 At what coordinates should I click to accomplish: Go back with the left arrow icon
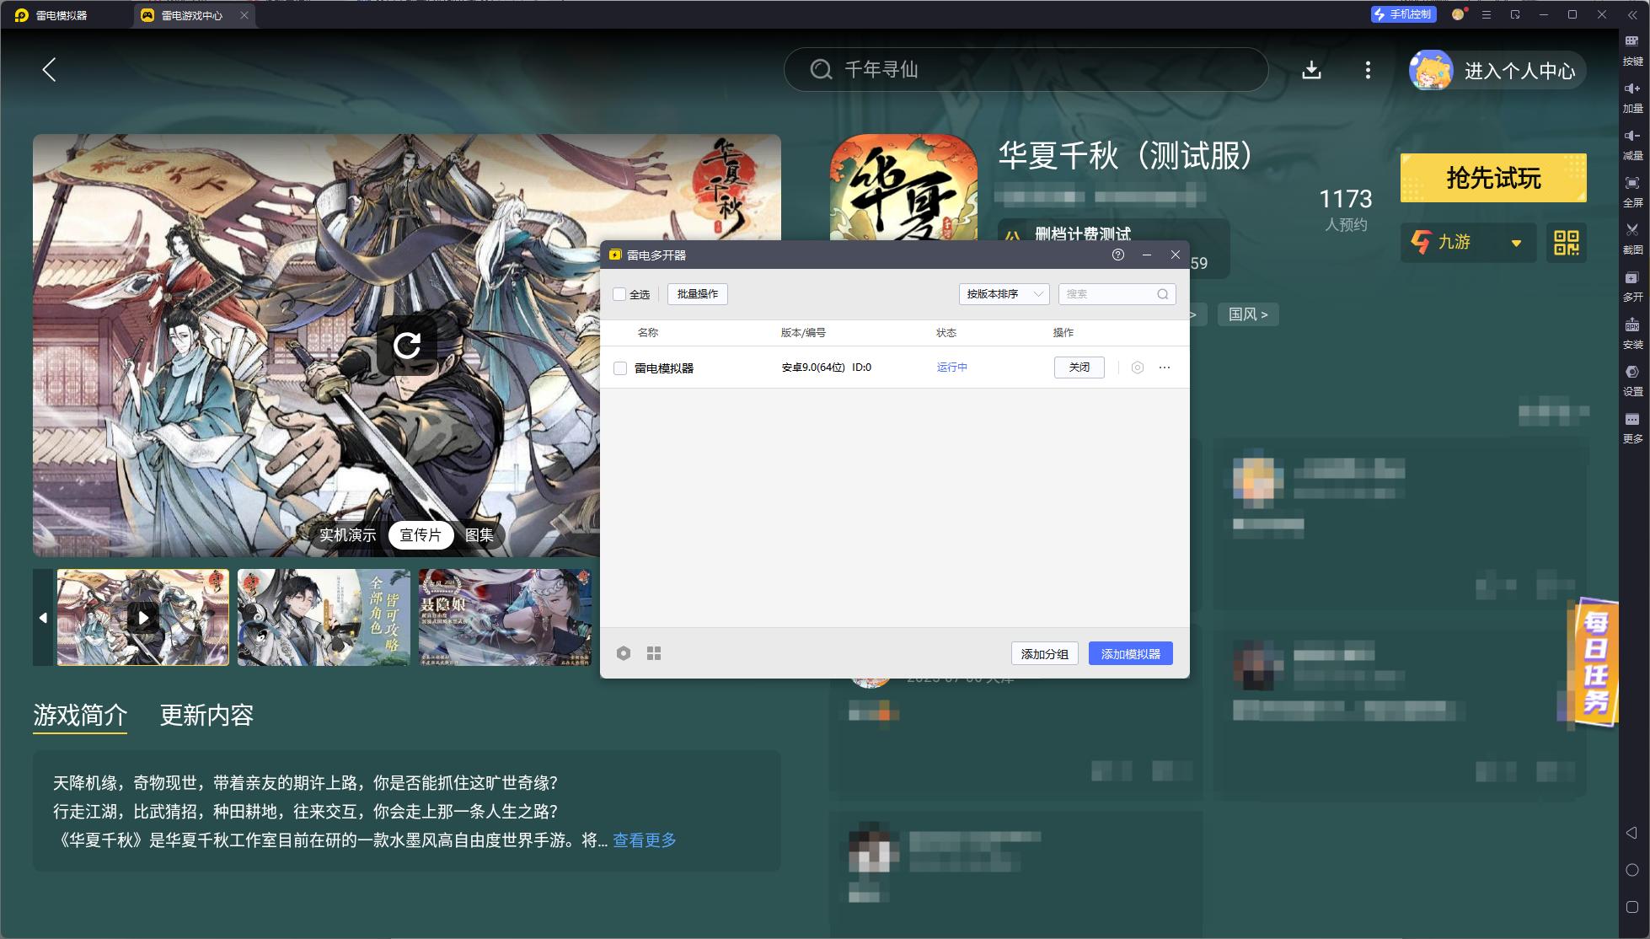(50, 70)
